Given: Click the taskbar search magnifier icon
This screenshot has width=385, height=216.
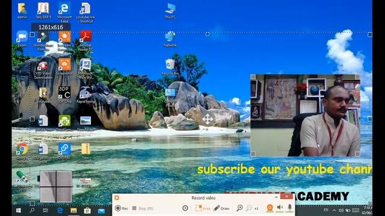Looking at the screenshot, I should (32, 211).
